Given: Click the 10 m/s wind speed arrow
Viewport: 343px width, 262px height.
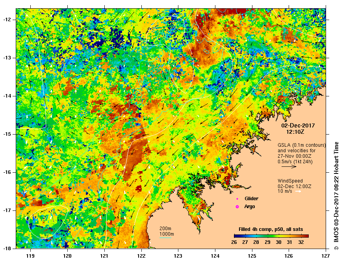Looking at the screenshot, I should coord(298,192).
